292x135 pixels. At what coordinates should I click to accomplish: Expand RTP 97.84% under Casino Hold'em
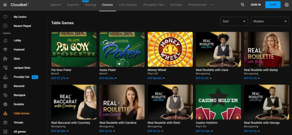tap(204, 131)
